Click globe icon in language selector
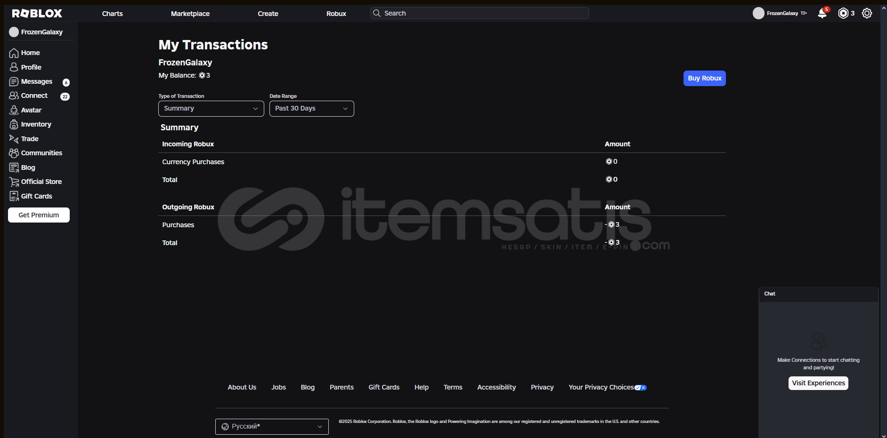887x438 pixels. (225, 427)
